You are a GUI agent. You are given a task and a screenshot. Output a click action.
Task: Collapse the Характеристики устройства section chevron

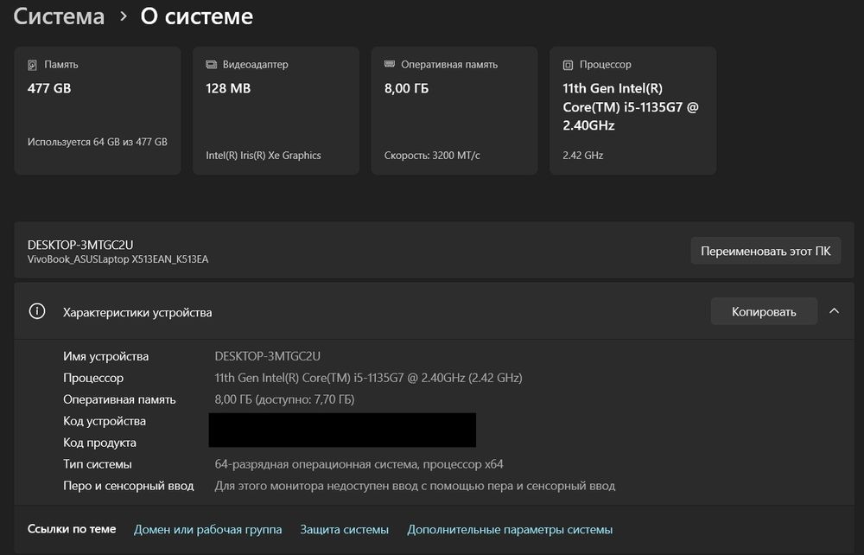(x=835, y=311)
